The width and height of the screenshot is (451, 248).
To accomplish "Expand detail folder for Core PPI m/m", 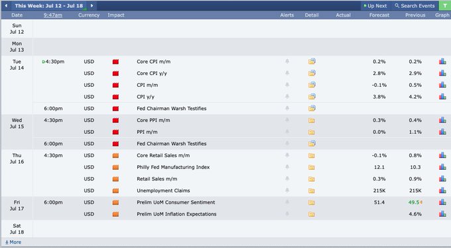I will tap(312, 120).
